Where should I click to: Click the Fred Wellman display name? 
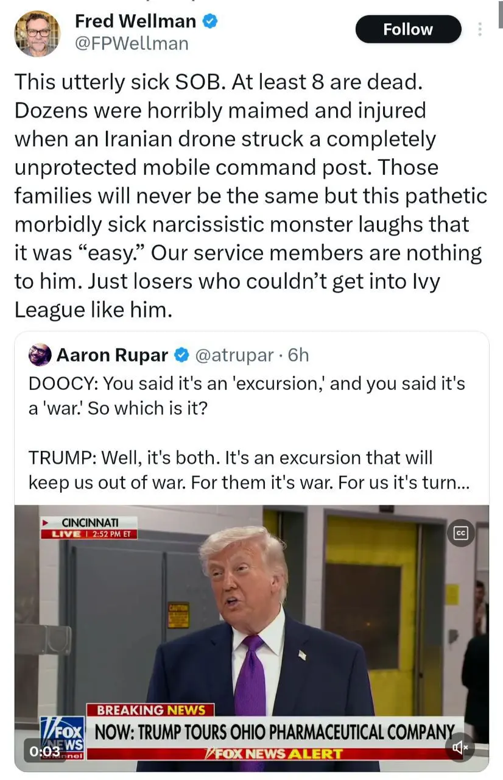(x=135, y=21)
